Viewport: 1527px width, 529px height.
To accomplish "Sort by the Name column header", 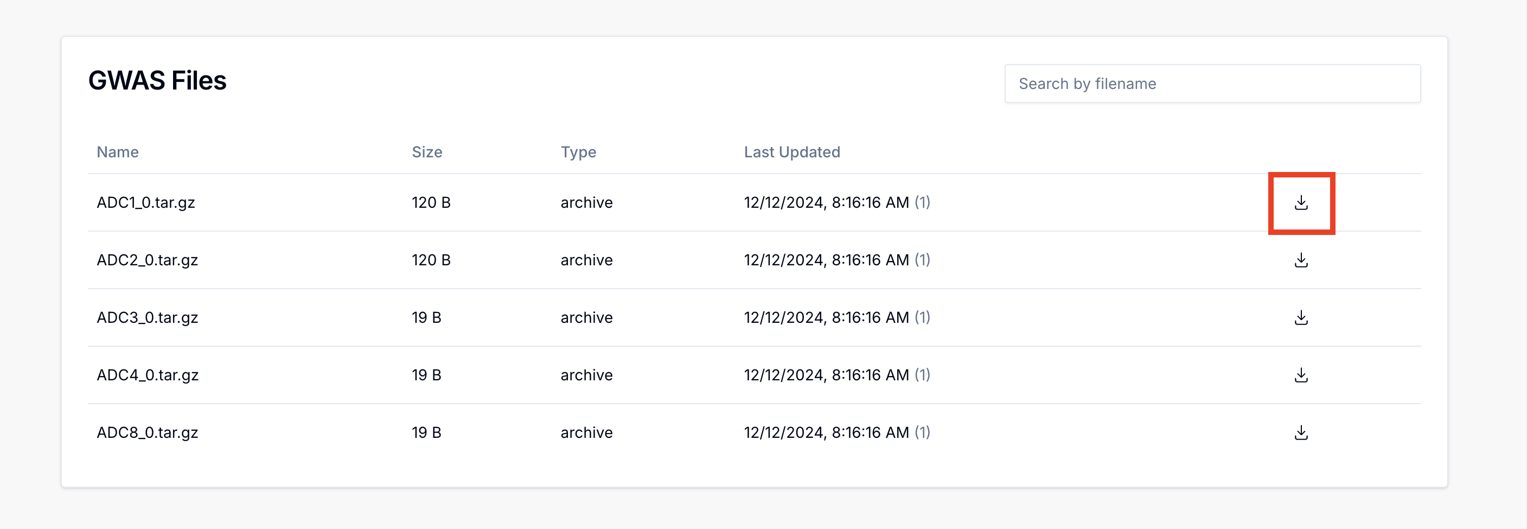I will click(117, 152).
